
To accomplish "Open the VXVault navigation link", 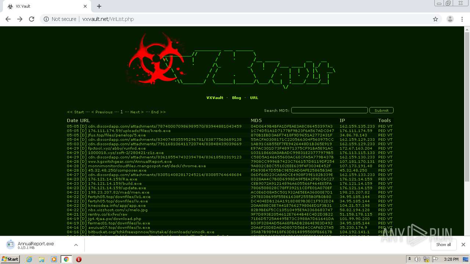I will [215, 98].
